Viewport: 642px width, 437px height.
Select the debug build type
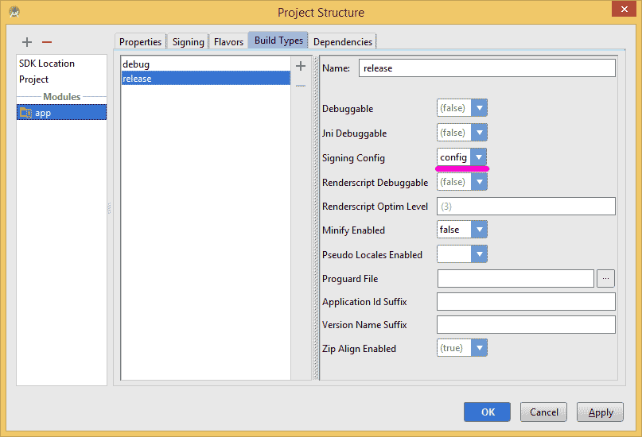click(136, 64)
